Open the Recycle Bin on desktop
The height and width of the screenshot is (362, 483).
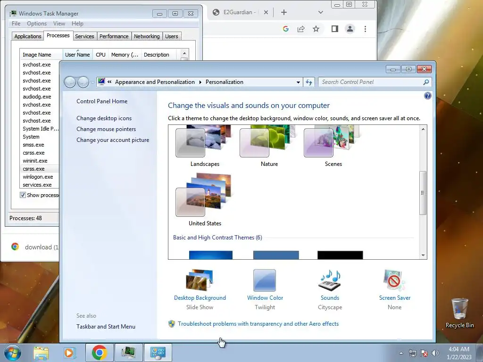tap(459, 313)
